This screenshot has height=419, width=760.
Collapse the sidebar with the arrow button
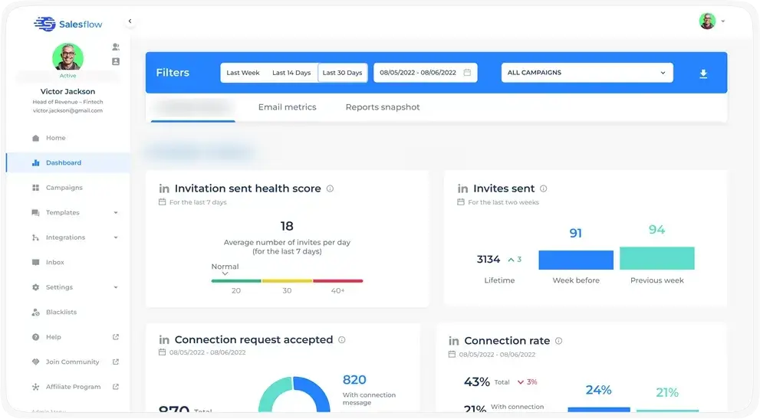pos(130,21)
